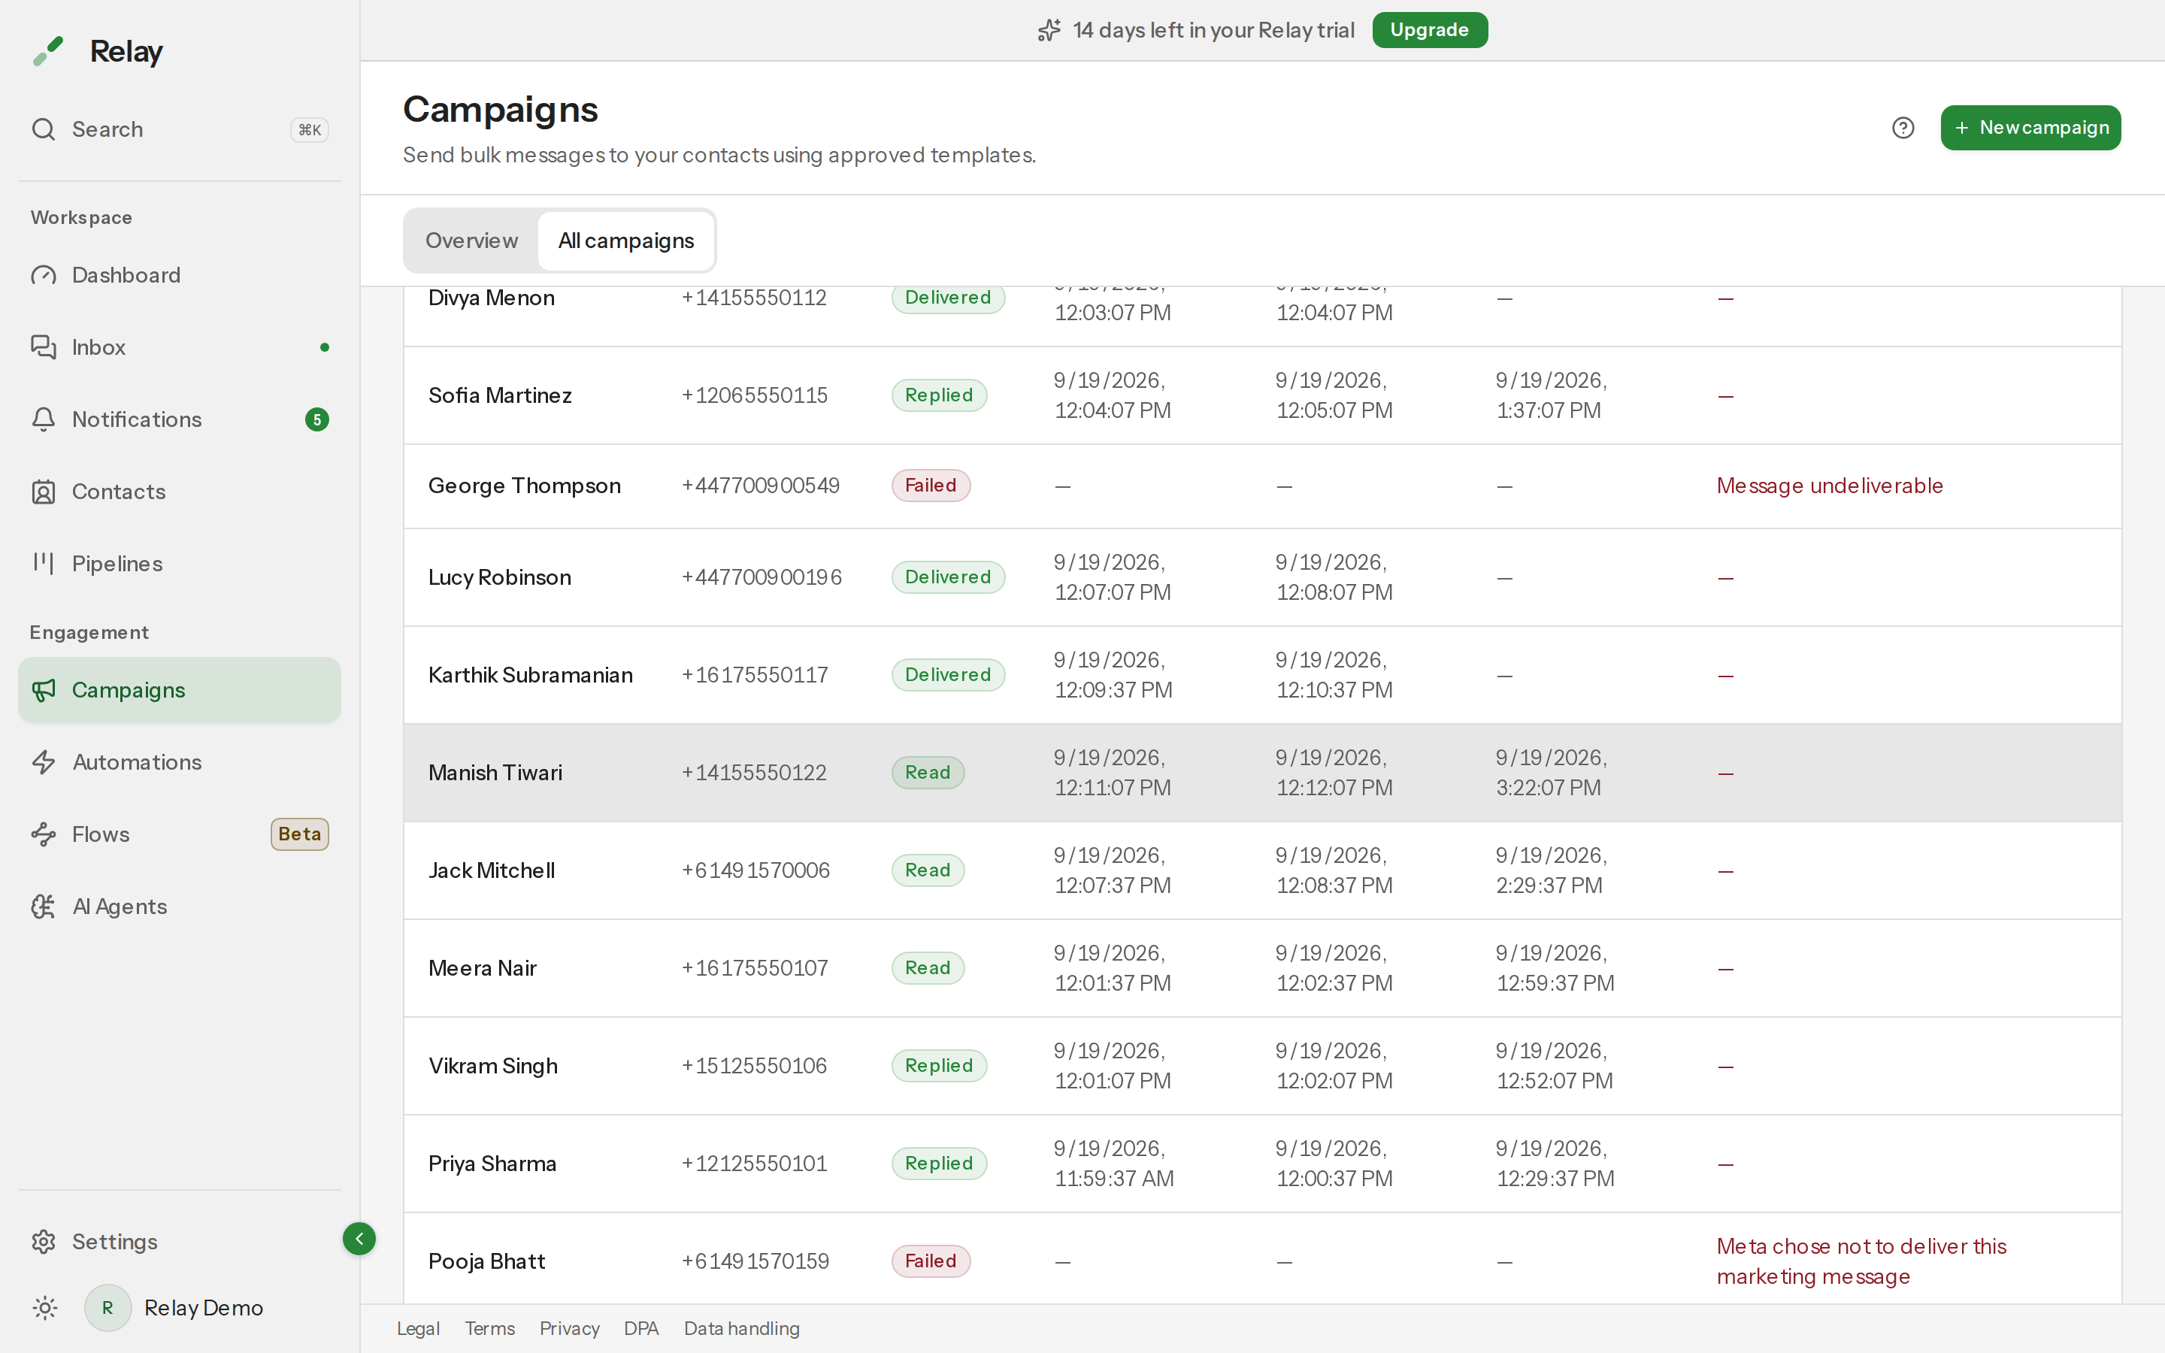Click the AI Agents brain icon
2165x1353 pixels.
point(43,907)
